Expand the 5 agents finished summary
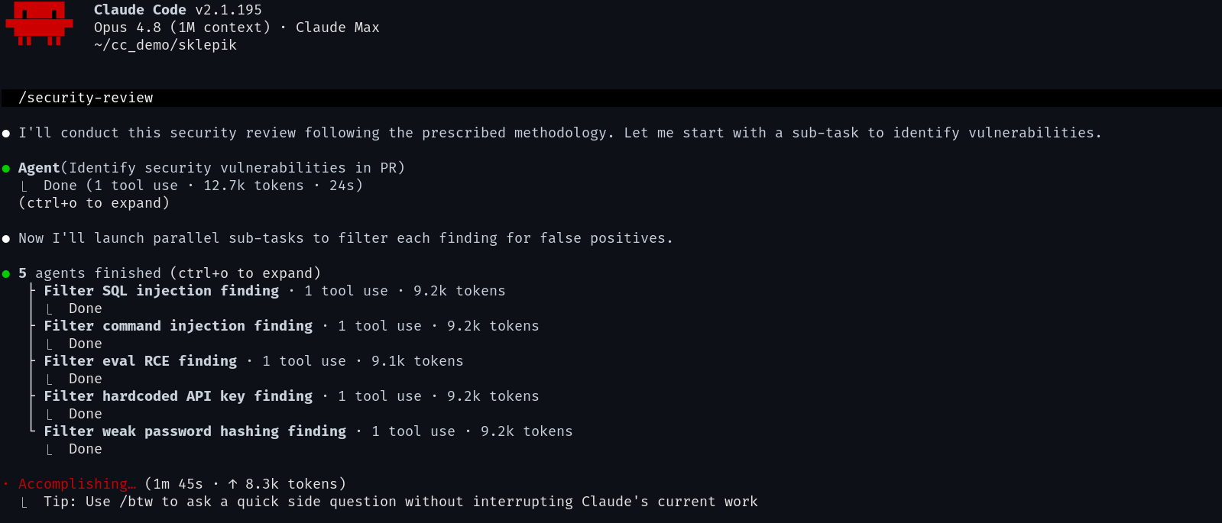This screenshot has width=1222, height=523. click(x=170, y=273)
